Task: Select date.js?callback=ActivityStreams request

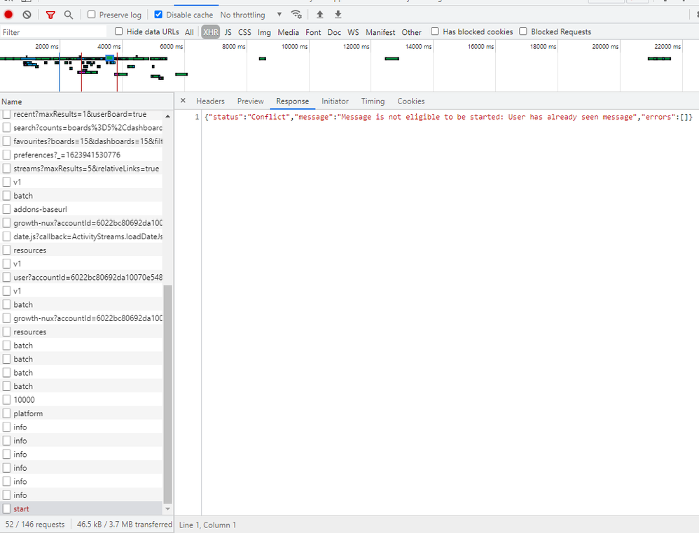Action: click(81, 236)
